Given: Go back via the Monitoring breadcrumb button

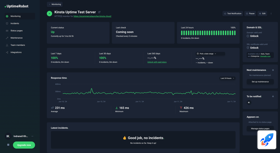Looking at the screenshot, I should click(55, 4).
